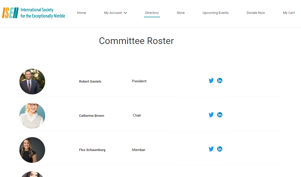The width and height of the screenshot is (301, 177).
Task: Click Catherine Brown's name
Action: (x=92, y=116)
